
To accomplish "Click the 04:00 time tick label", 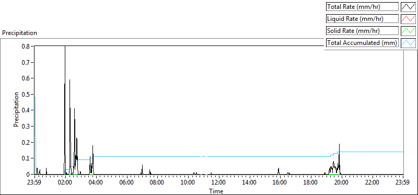I will tap(96, 183).
